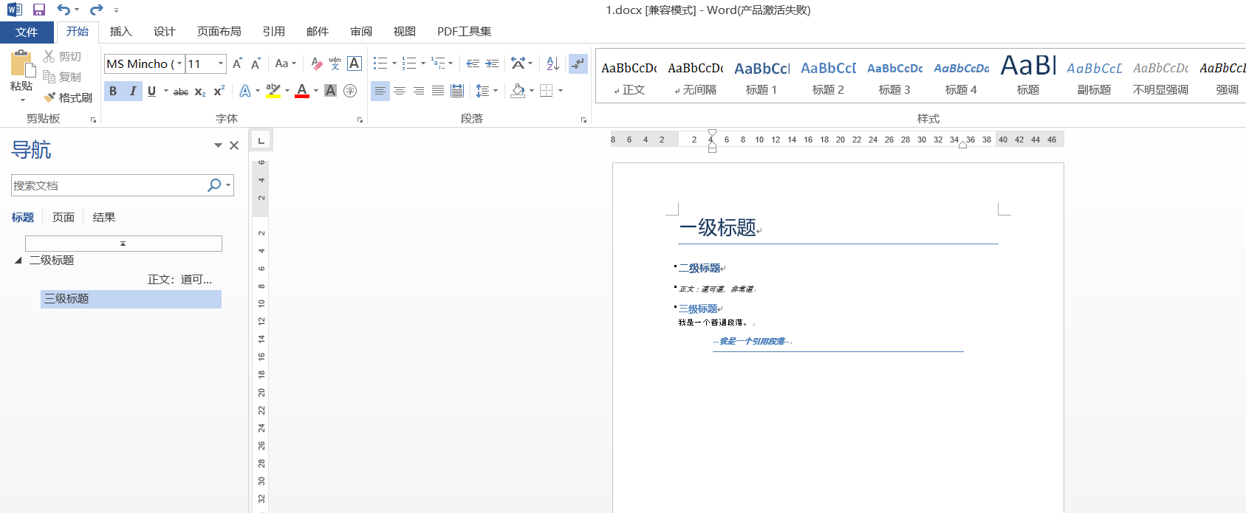This screenshot has width=1246, height=513.
Task: Apply the 副标题 style
Action: [x=1094, y=78]
